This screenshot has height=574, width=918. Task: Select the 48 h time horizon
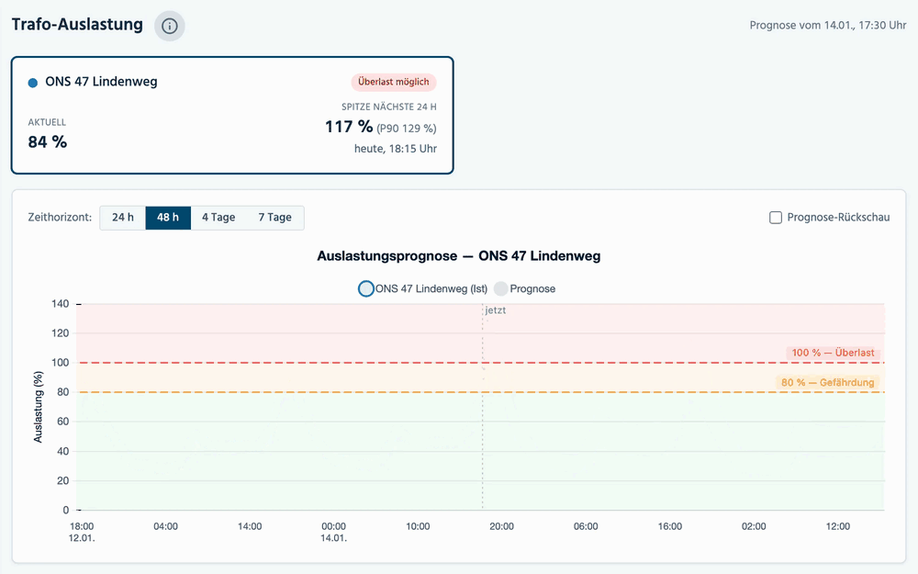click(168, 218)
